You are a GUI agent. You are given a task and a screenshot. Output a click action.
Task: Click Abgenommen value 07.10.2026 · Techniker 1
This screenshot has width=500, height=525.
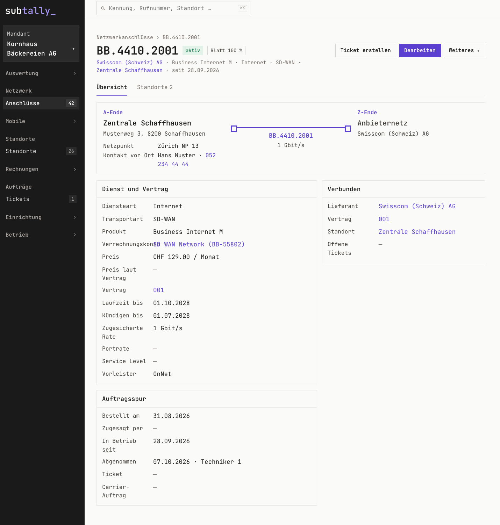(x=197, y=462)
